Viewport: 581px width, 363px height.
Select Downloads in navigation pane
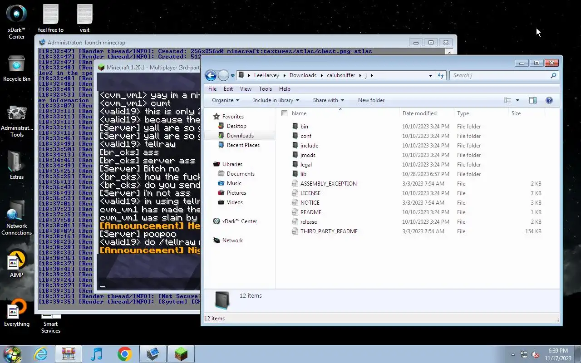pyautogui.click(x=240, y=136)
